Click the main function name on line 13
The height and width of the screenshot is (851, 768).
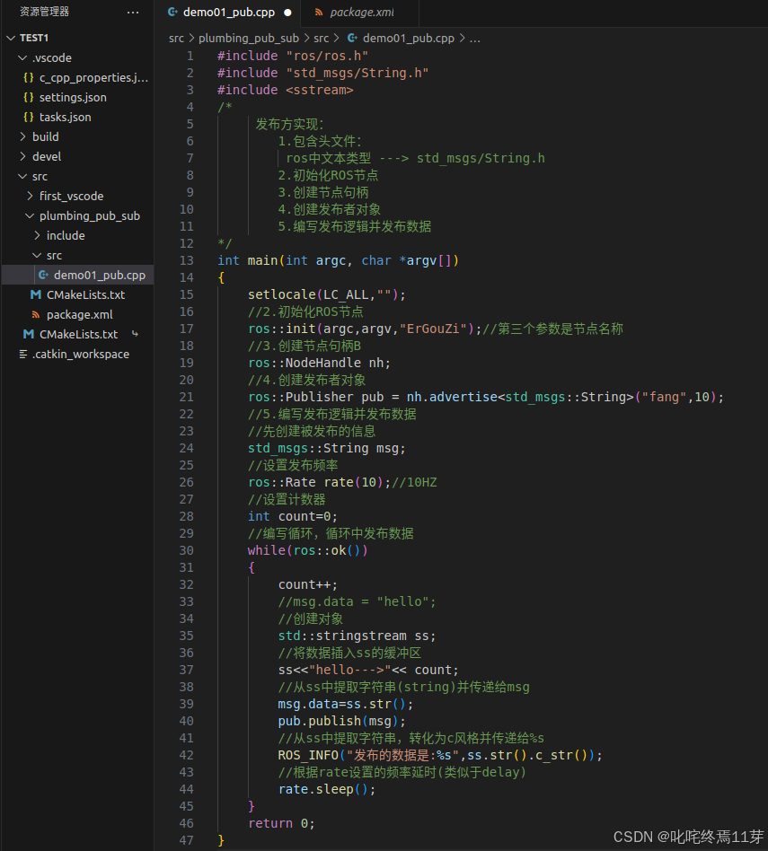pyautogui.click(x=263, y=260)
